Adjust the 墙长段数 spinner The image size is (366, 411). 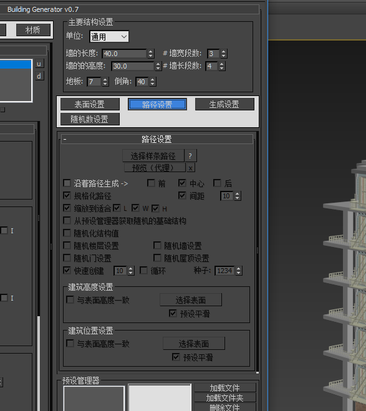coord(221,66)
